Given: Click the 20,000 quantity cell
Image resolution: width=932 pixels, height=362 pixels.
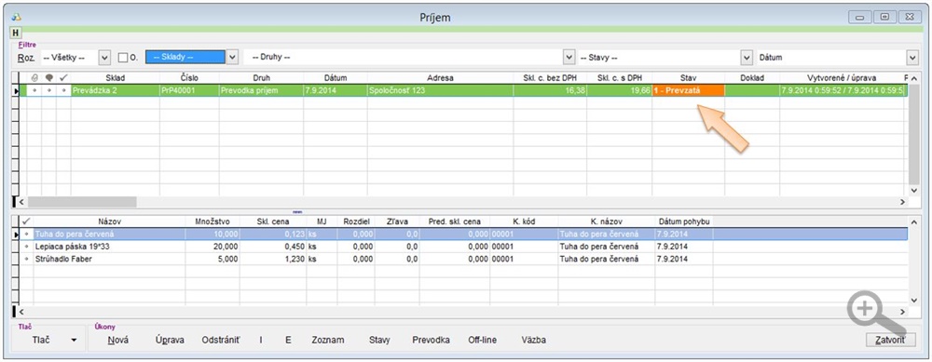Looking at the screenshot, I should pos(212,247).
